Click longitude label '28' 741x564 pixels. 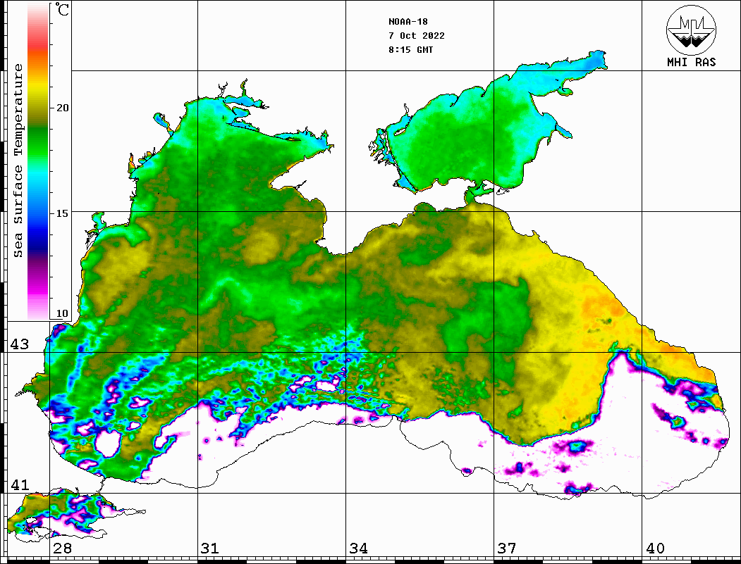click(x=62, y=549)
